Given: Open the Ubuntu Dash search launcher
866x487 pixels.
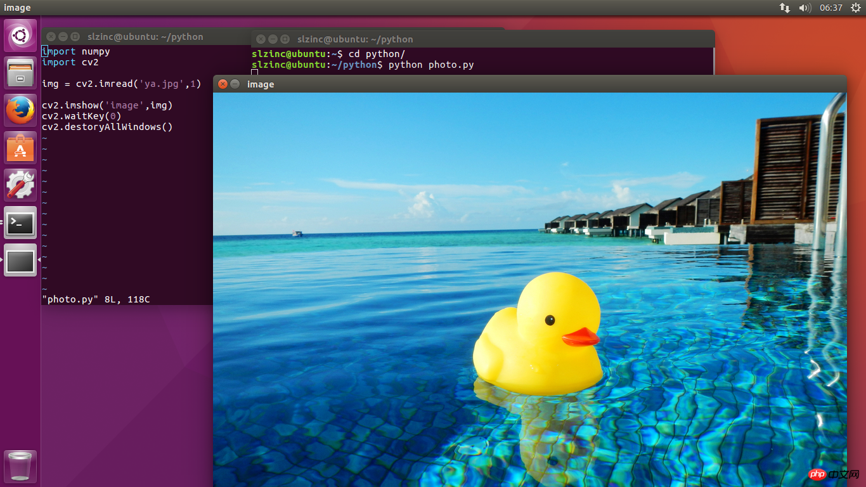Looking at the screenshot, I should click(x=20, y=36).
